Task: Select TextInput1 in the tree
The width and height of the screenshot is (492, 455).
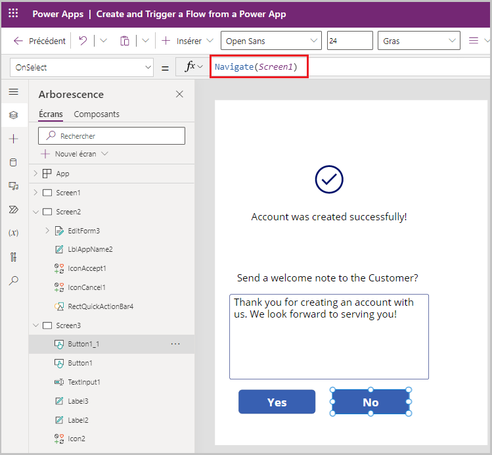Action: 84,382
